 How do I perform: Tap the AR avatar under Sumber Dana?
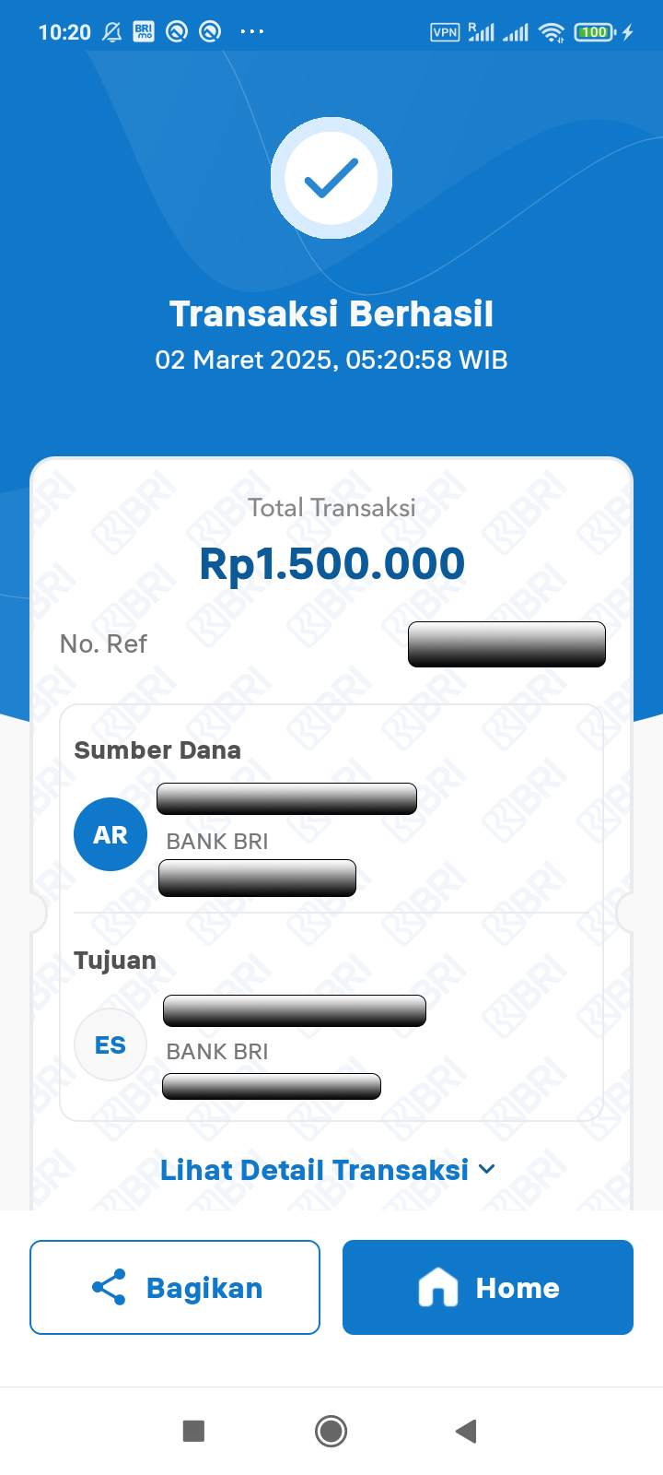click(x=110, y=834)
